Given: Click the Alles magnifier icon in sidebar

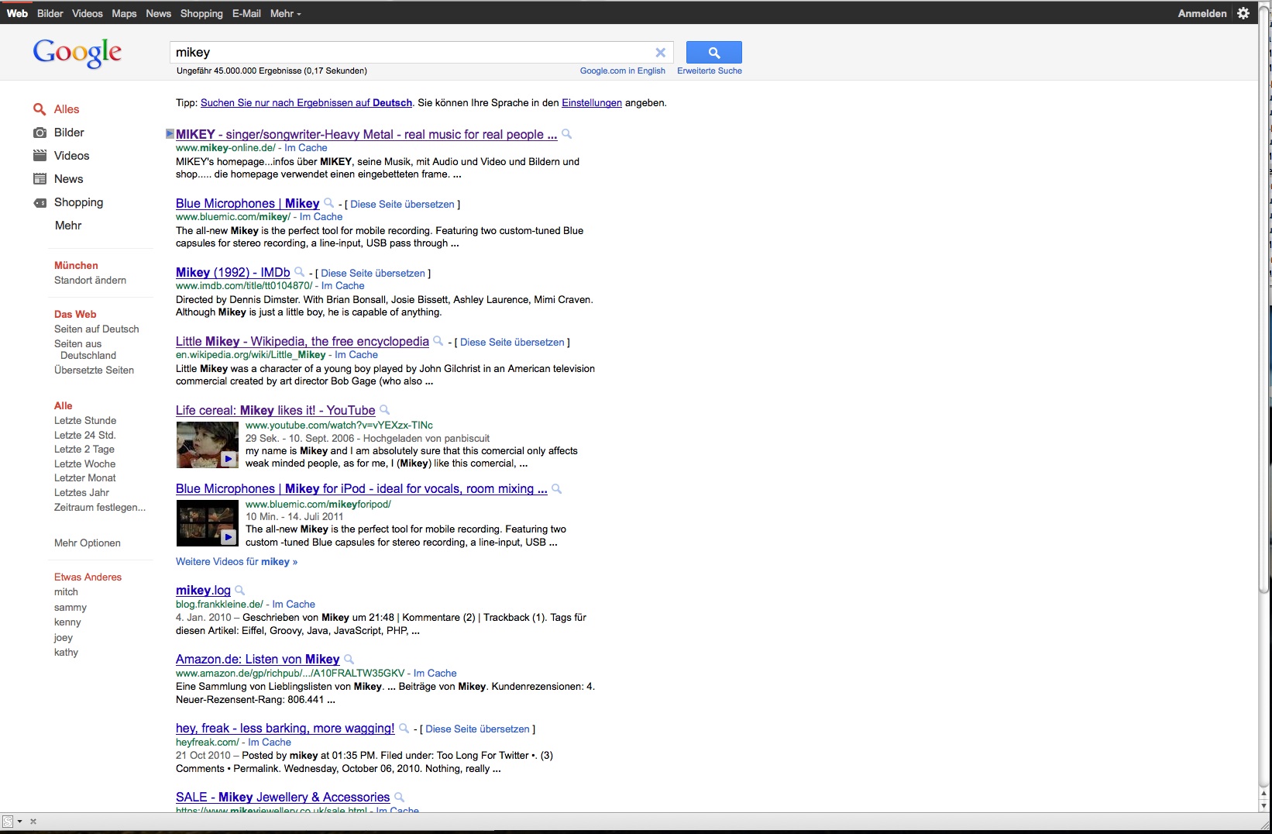Looking at the screenshot, I should point(40,109).
